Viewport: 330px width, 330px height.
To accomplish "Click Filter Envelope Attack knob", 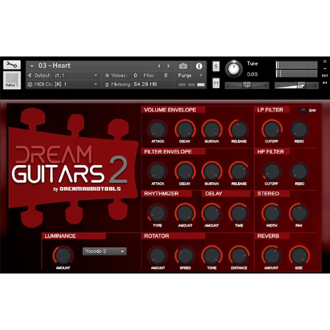I will pos(158,172).
